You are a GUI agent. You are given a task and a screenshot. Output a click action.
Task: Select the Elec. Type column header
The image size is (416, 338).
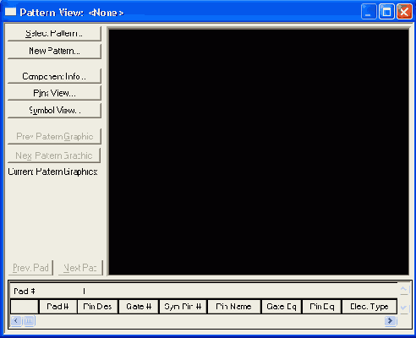click(369, 307)
